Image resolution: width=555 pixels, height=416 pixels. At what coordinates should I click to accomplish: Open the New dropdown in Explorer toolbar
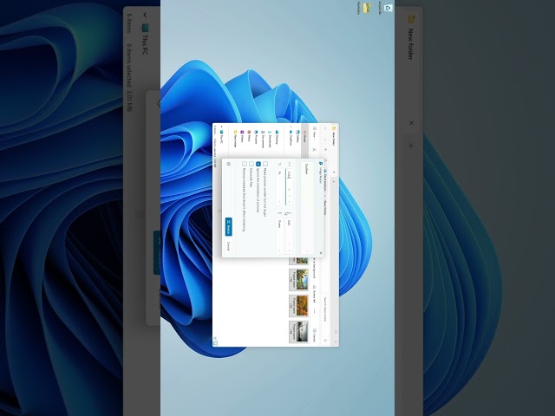tap(314, 133)
